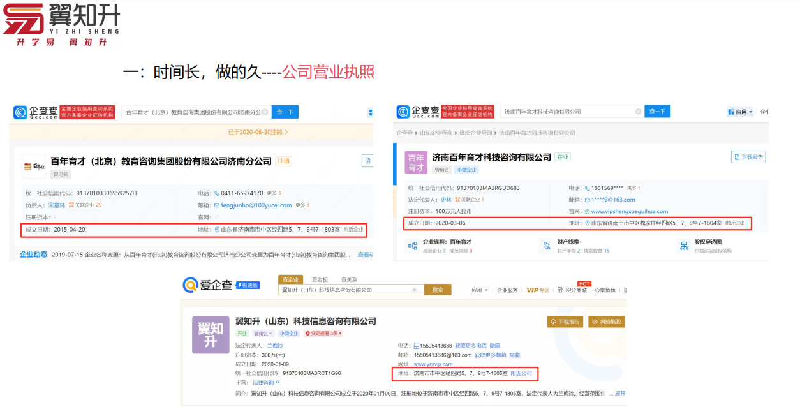Expand 更多 3 beside fengjunbo@100yucai.com
This screenshot has width=800, height=414.
pyautogui.click(x=302, y=205)
